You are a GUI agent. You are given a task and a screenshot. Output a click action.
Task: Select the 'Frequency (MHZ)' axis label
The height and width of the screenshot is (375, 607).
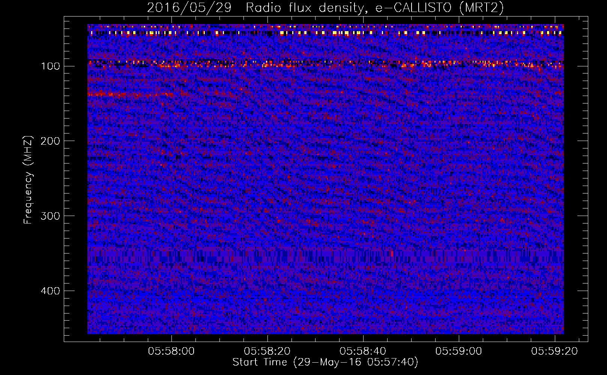pos(28,180)
